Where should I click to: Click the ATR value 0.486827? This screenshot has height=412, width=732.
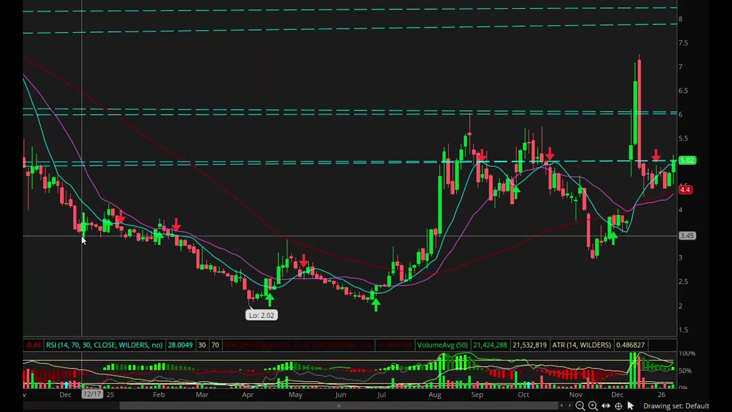pyautogui.click(x=630, y=345)
